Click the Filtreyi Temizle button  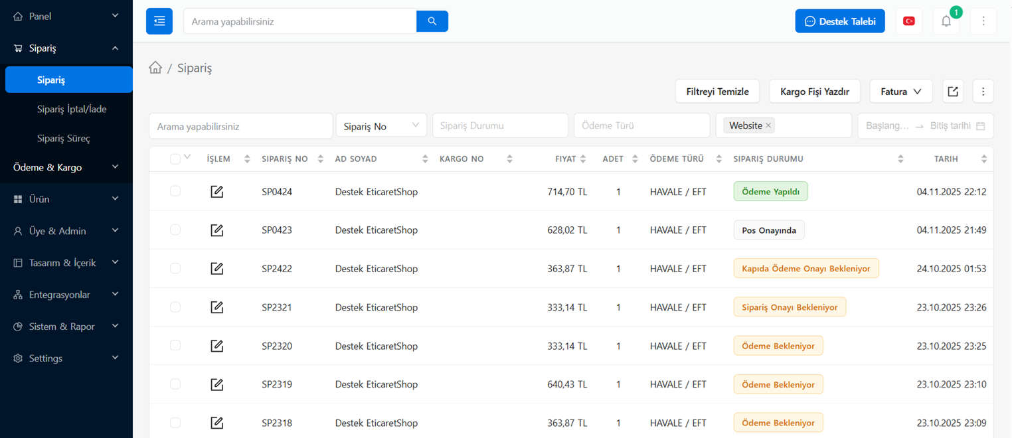[718, 92]
